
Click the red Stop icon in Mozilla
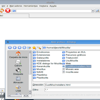8,11
